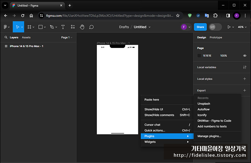Click the figma.com address bar URL

pyautogui.click(x=109, y=16)
